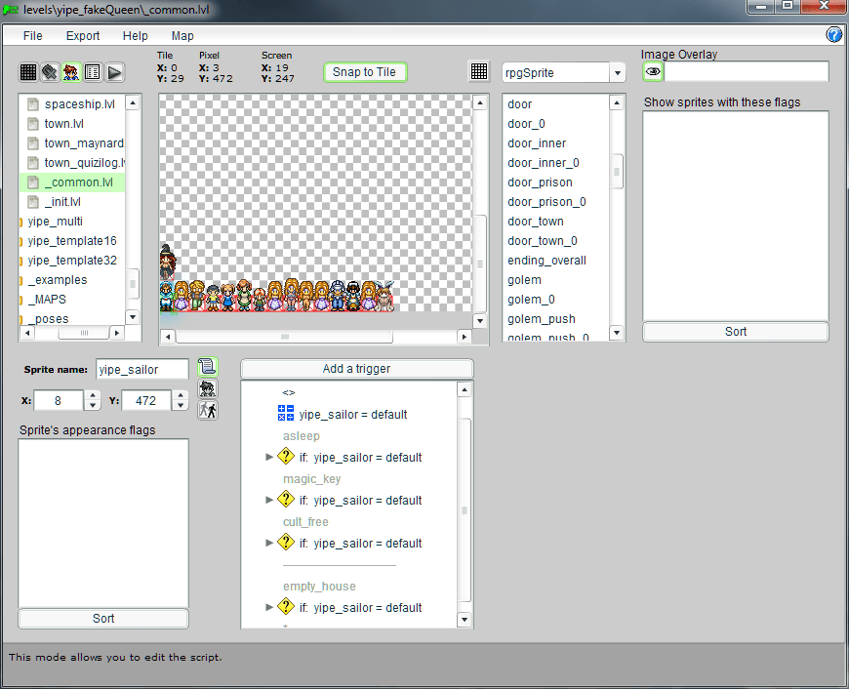Increase the sprite X position stepper
This screenshot has height=689, width=849.
pyautogui.click(x=93, y=395)
